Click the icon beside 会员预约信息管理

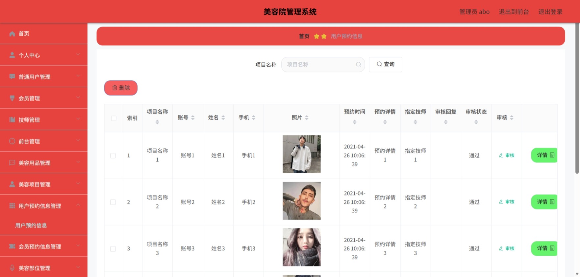point(12,246)
